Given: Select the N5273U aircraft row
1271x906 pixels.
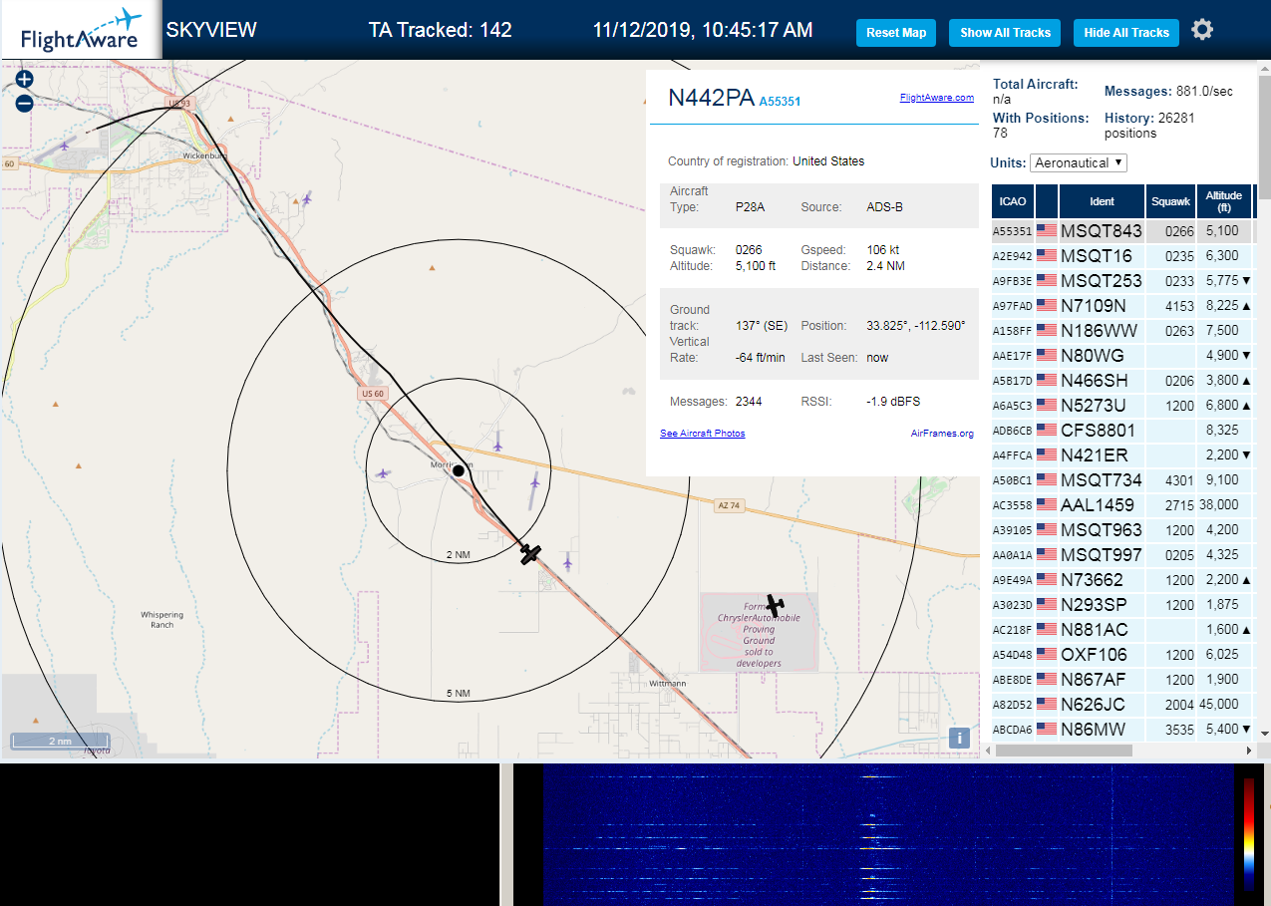Looking at the screenshot, I should 1121,406.
